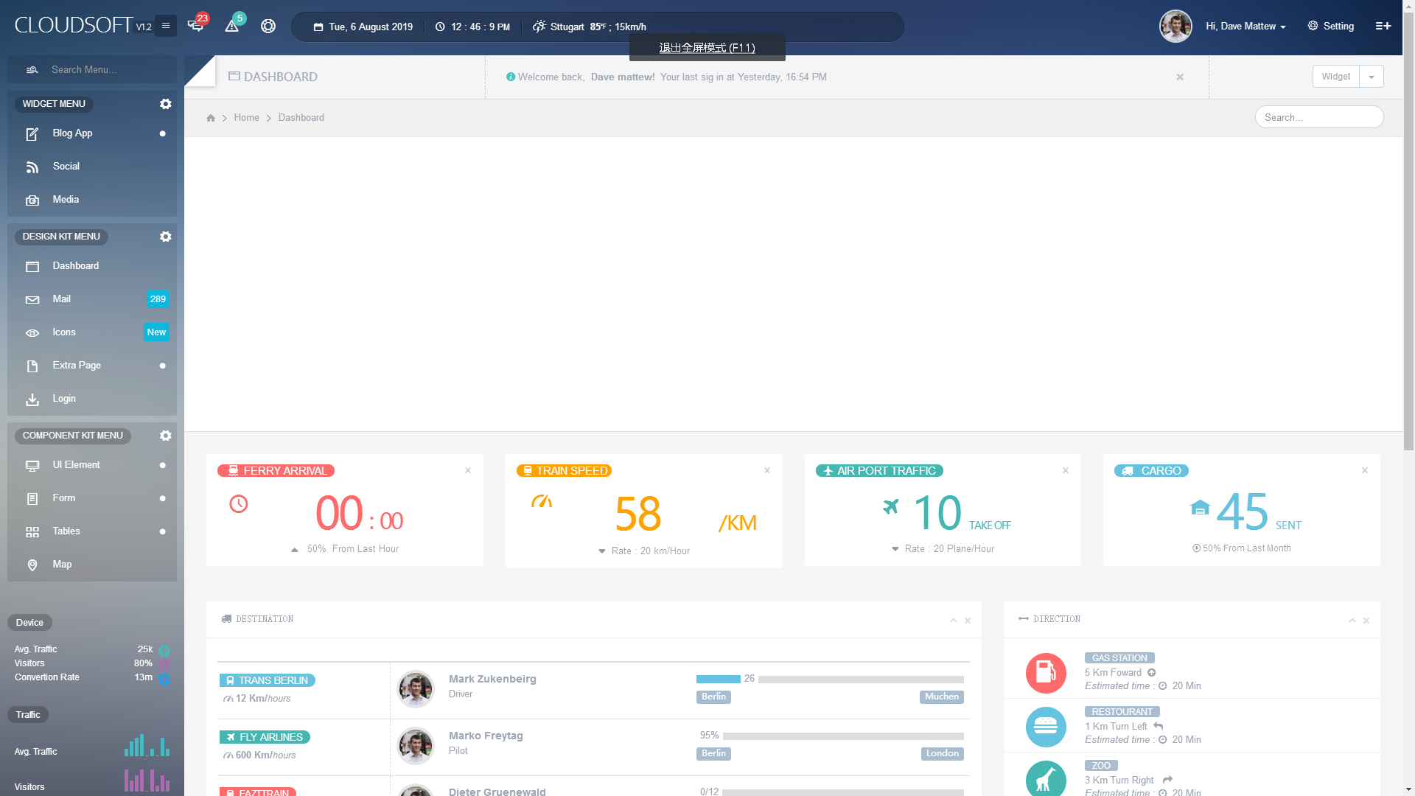Open the Setting link
The height and width of the screenshot is (796, 1415).
(x=1331, y=27)
